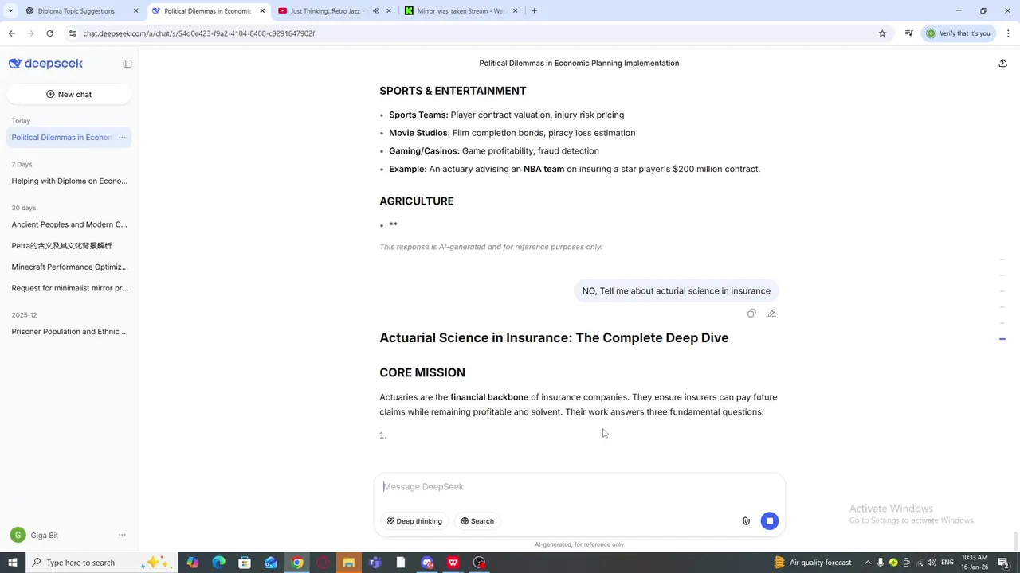Click Verify that it's you profile button
Image resolution: width=1020 pixels, height=573 pixels.
[x=958, y=33]
